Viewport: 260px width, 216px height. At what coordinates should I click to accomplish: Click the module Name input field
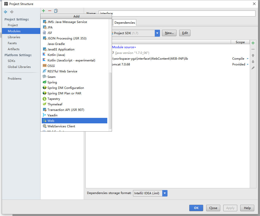177,13
